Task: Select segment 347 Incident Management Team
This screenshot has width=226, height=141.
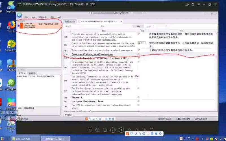Action: 87,101
